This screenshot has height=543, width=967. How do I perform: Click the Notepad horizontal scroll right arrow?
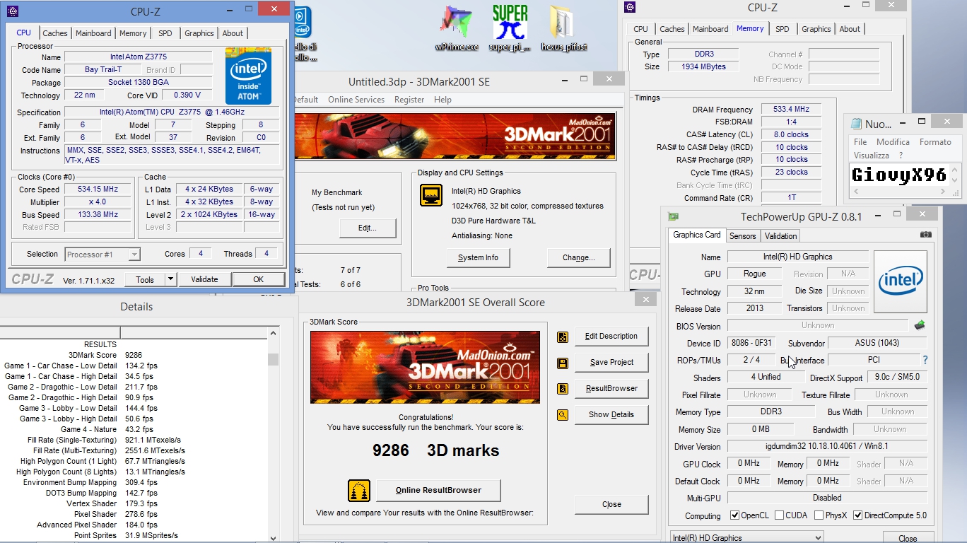tap(943, 192)
